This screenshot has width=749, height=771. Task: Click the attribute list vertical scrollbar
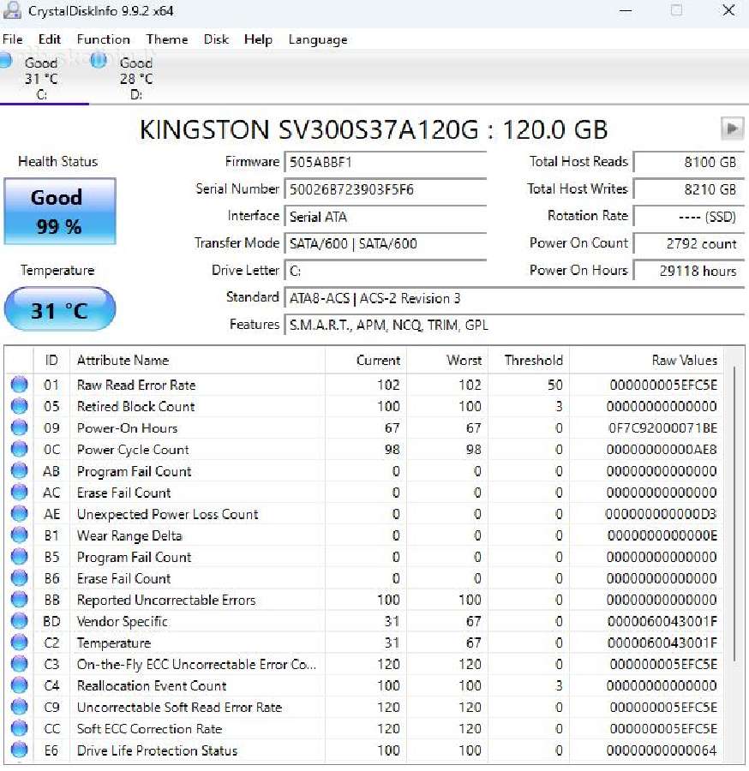tap(734, 514)
